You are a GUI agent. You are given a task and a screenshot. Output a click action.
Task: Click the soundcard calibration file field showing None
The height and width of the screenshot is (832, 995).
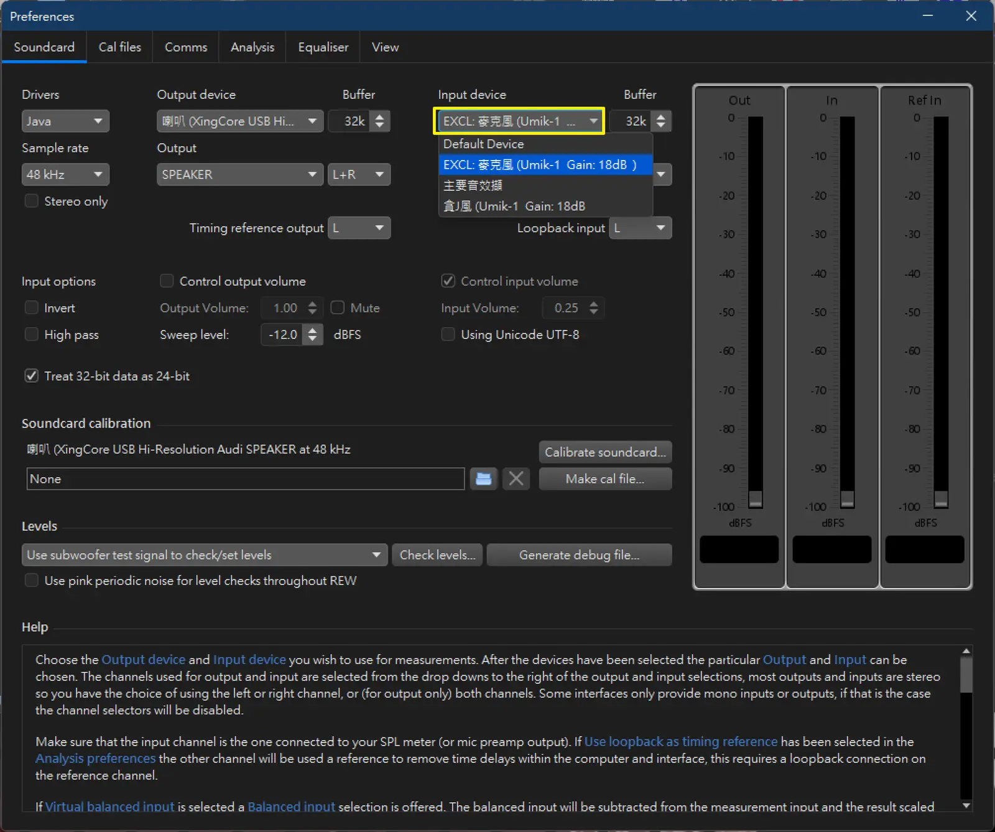coord(246,479)
